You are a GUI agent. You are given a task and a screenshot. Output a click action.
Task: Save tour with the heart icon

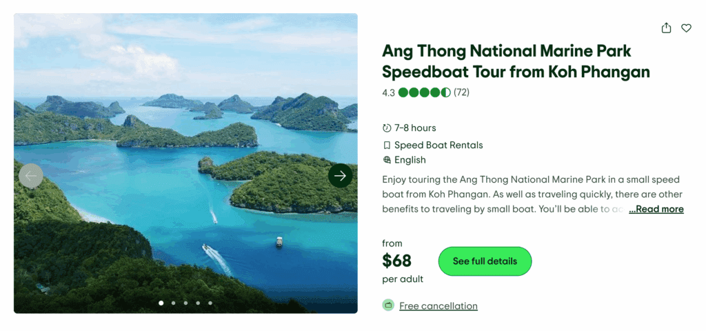686,28
